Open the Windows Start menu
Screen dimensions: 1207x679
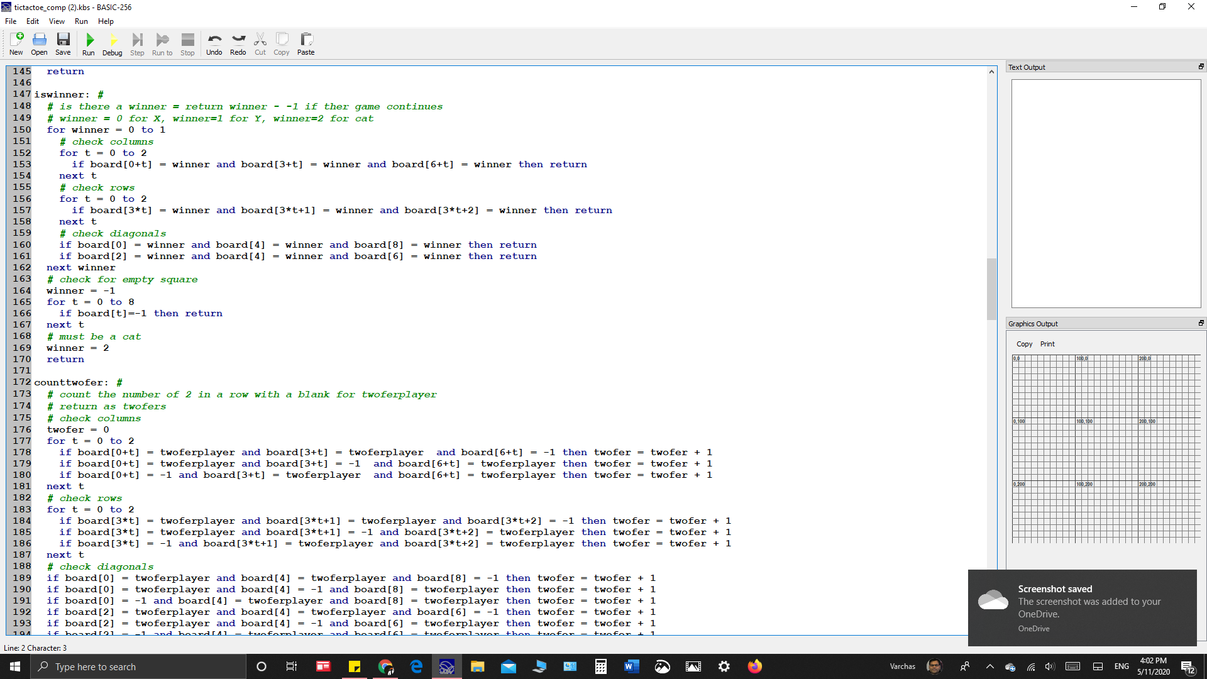pos(15,666)
